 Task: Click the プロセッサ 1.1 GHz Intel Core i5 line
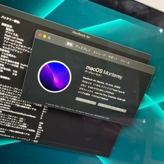(103, 87)
